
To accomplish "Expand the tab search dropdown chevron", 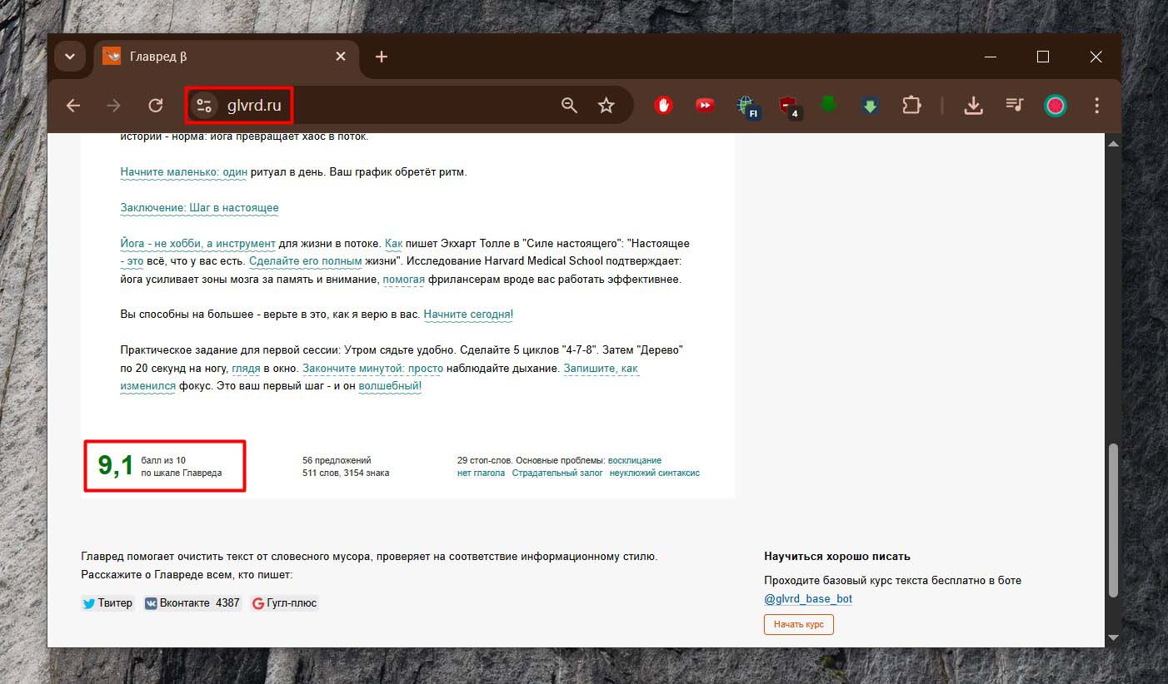I will (70, 57).
